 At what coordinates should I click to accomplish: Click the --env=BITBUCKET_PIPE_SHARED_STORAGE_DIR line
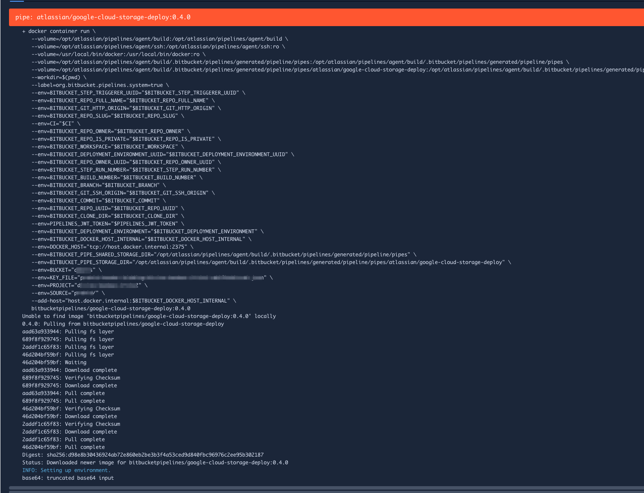click(x=224, y=255)
